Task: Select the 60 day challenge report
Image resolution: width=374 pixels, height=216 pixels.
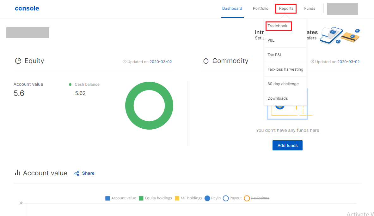Action: click(283, 84)
